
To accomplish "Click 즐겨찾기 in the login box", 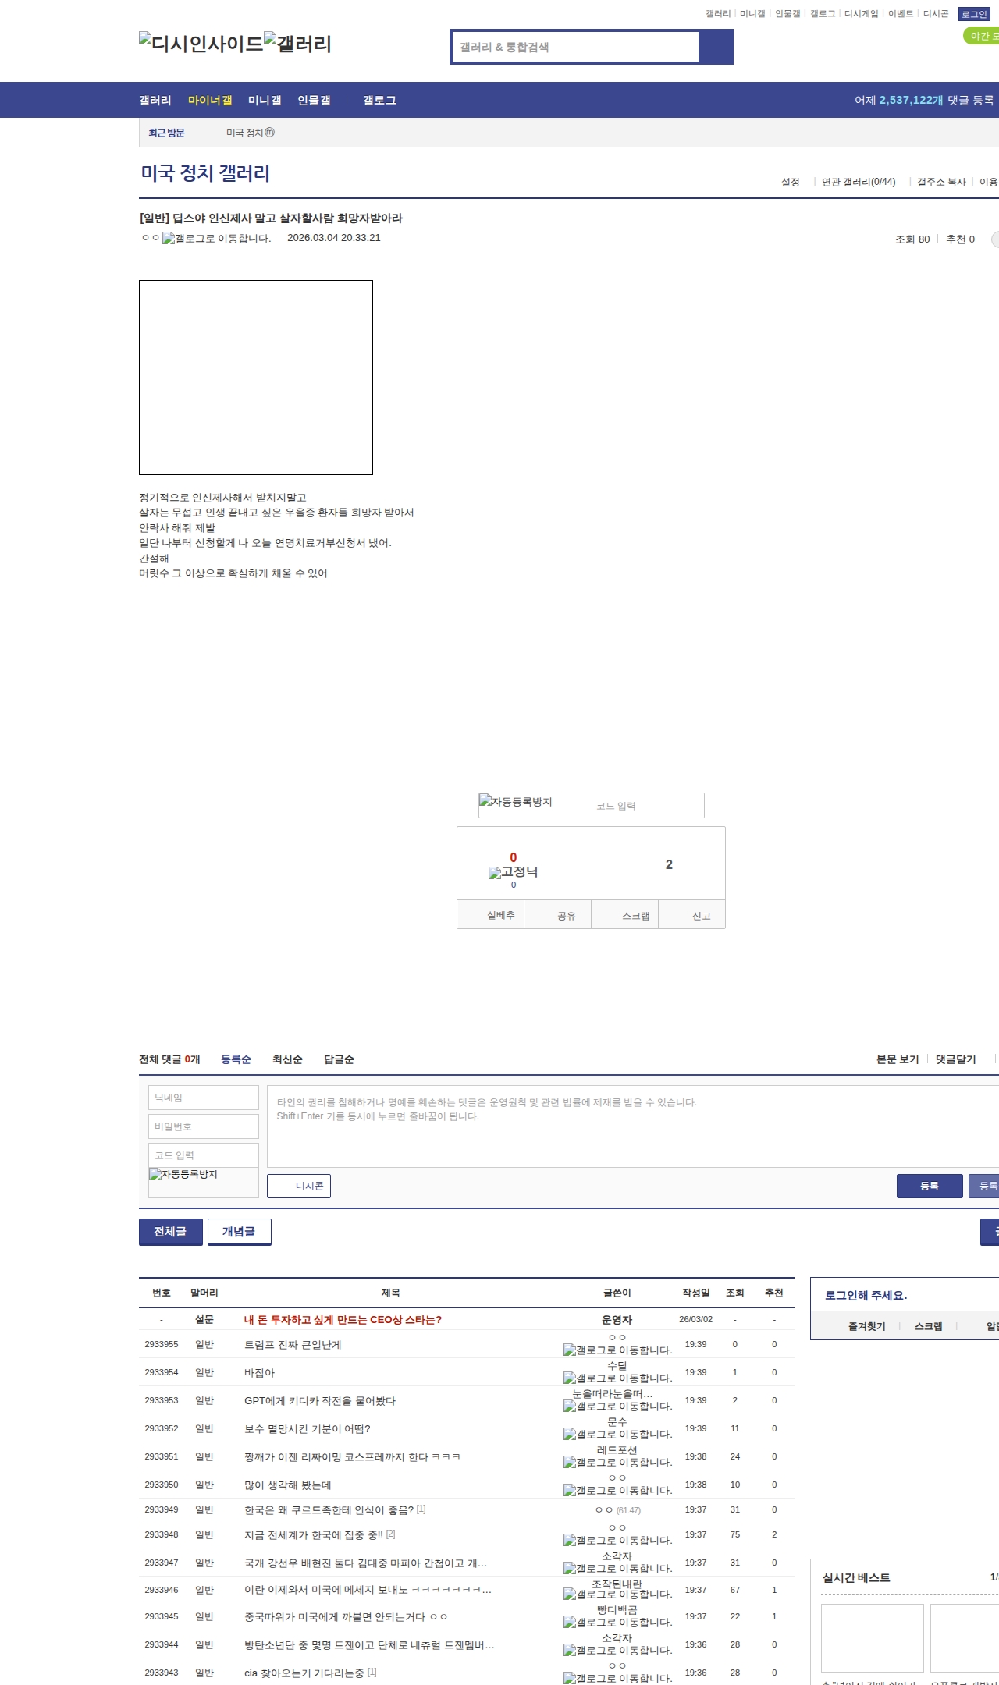I will coord(866,1326).
